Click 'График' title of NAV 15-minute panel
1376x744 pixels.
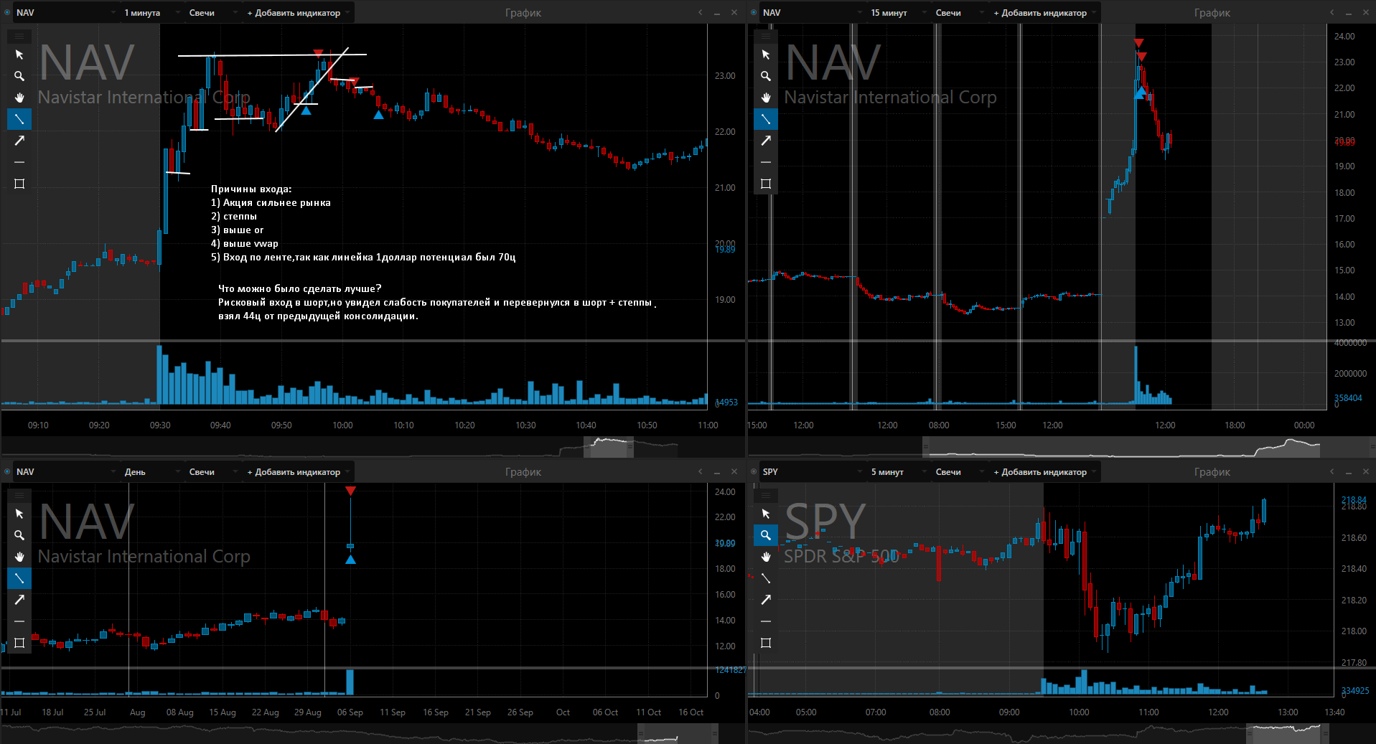pos(1212,12)
